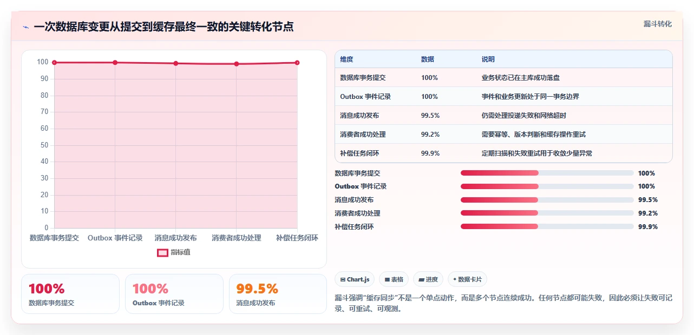Image resolution: width=694 pixels, height=335 pixels.
Task: Click the lightning icon beside the title
Action: pyautogui.click(x=25, y=27)
